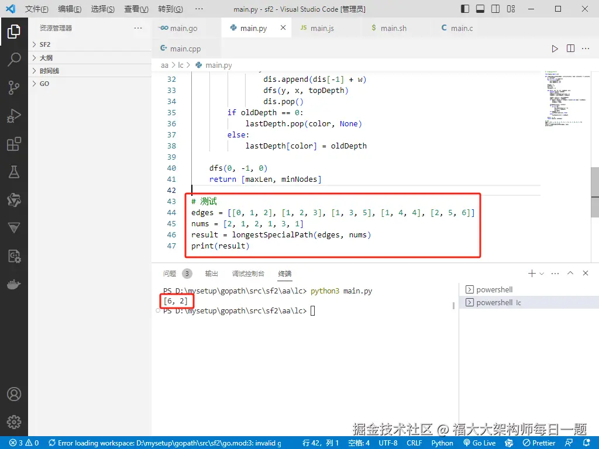The height and width of the screenshot is (449, 599).
Task: Open the 文件(F) menu
Action: click(x=37, y=9)
